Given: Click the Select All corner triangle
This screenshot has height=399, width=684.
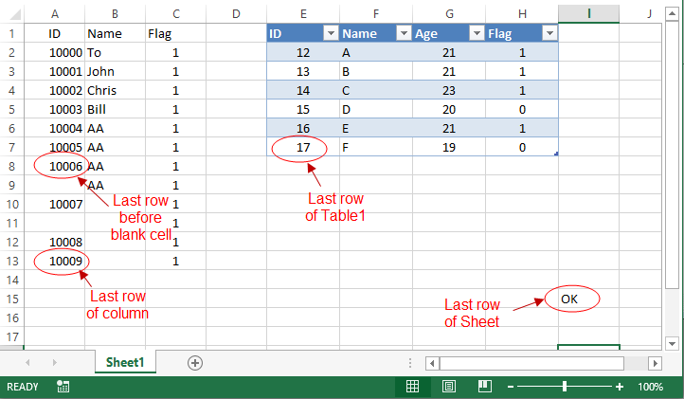Looking at the screenshot, I should (x=15, y=15).
